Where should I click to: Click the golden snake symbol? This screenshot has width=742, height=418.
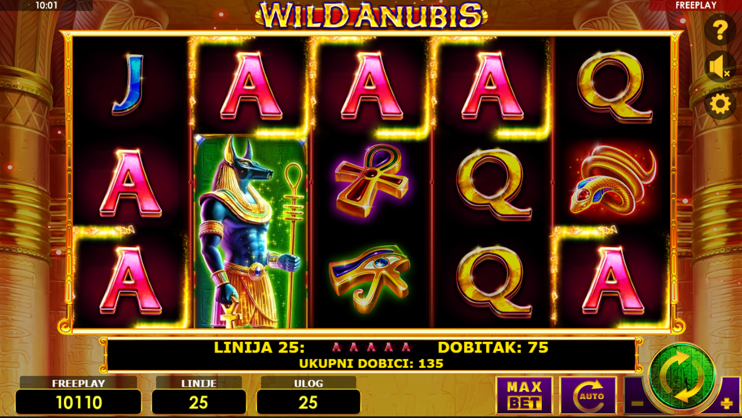click(x=613, y=180)
